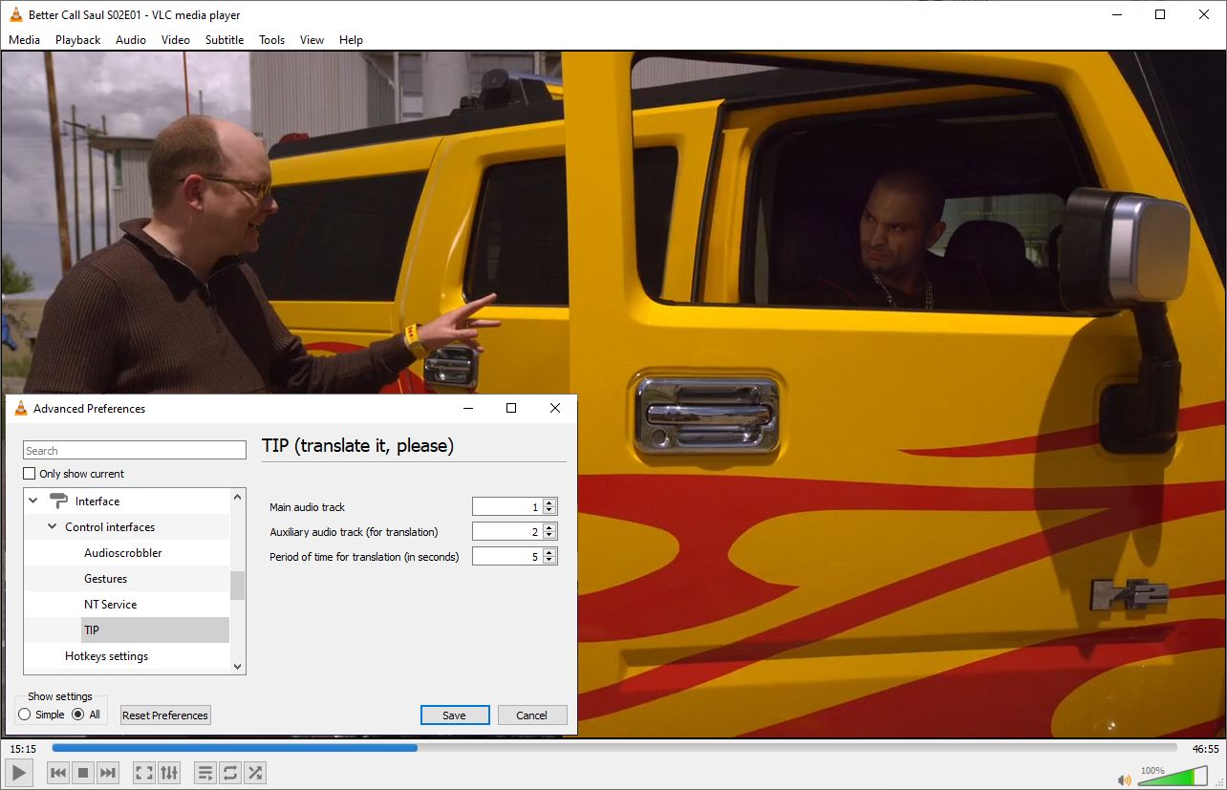
Task: Open the Playback menu
Action: 77,39
